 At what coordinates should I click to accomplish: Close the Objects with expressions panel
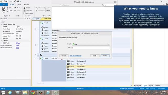tap(115, 2)
